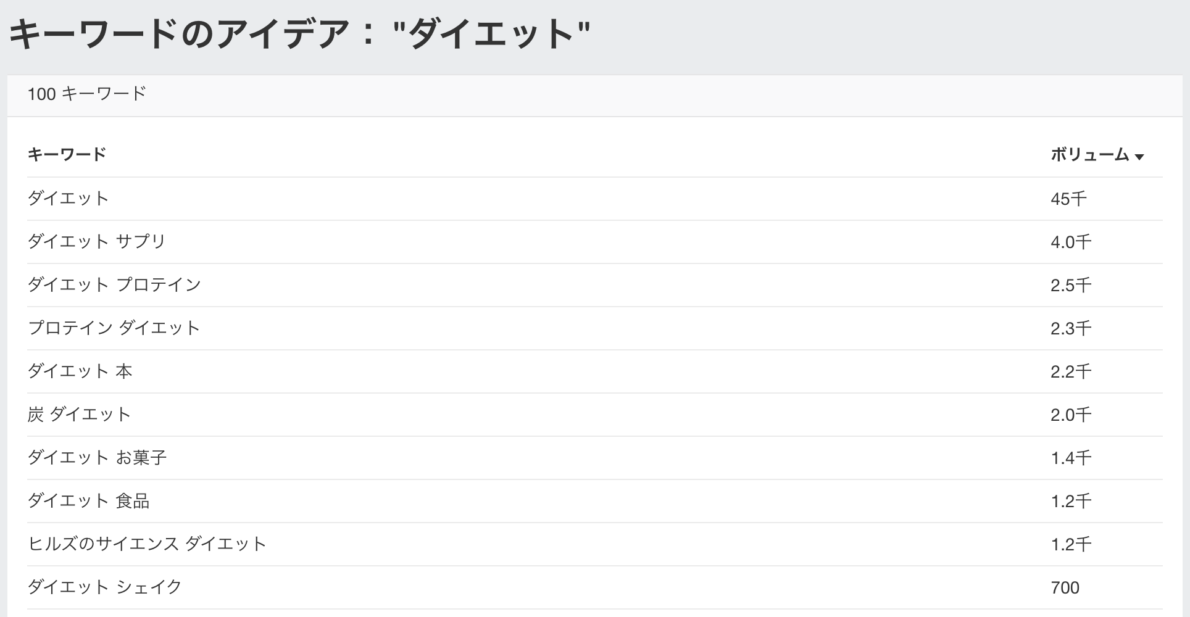
Task: Click the プロテイン ダイエット keyword
Action: tap(114, 328)
